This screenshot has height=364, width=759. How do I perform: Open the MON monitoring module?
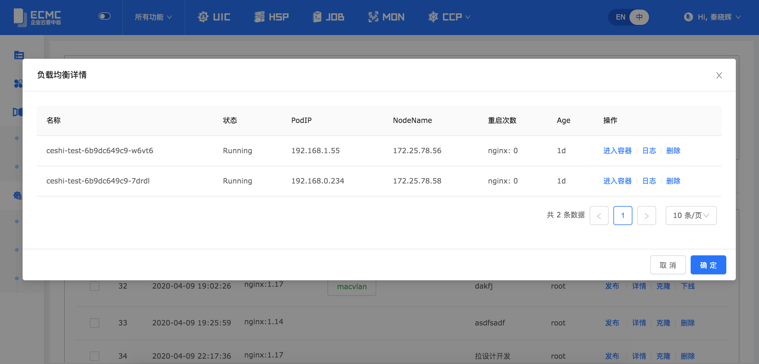[x=386, y=17]
